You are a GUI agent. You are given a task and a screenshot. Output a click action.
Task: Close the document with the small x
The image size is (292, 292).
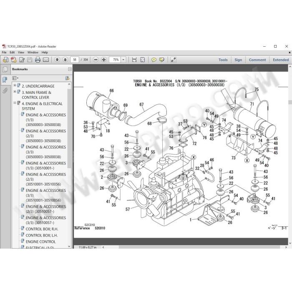click(289, 53)
